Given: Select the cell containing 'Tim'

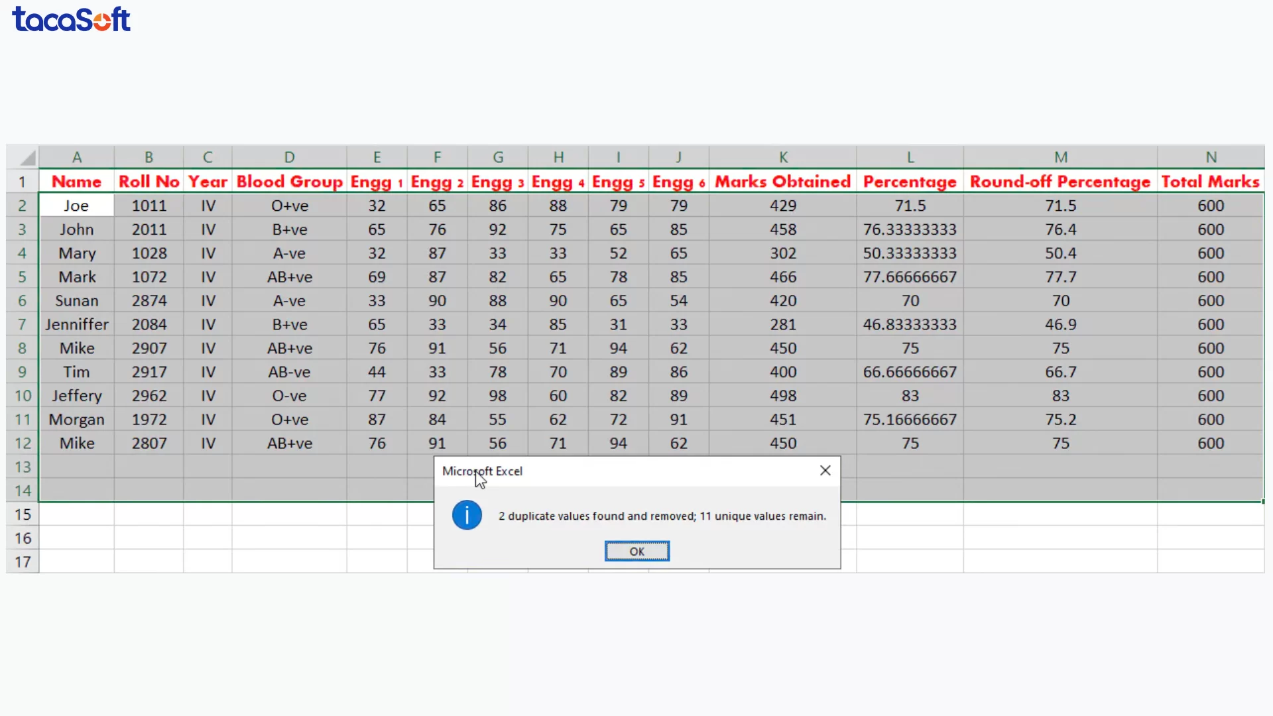Looking at the screenshot, I should pyautogui.click(x=77, y=372).
